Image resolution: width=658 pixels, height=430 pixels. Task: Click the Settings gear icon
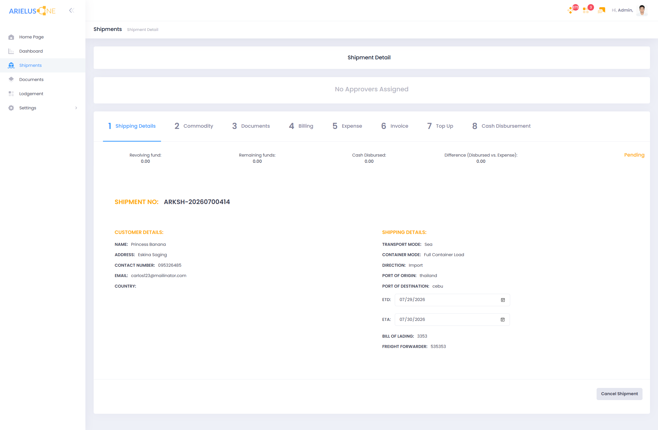pos(11,108)
